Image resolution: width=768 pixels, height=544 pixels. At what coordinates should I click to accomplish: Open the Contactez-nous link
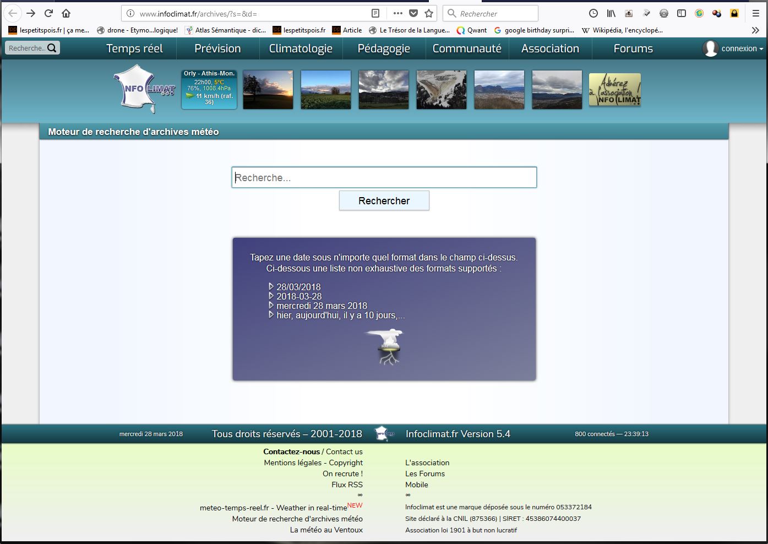(x=291, y=451)
